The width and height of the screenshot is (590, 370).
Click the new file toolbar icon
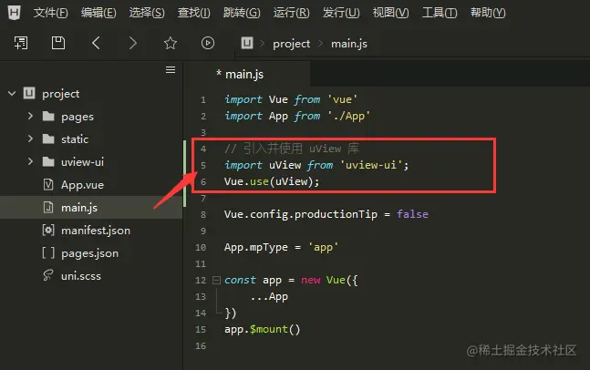(x=21, y=43)
